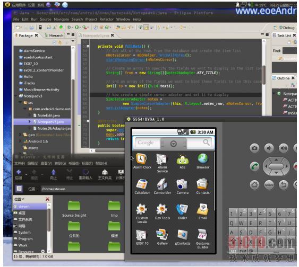
Task: Open Eclipse Source menu
Action: click(x=45, y=20)
